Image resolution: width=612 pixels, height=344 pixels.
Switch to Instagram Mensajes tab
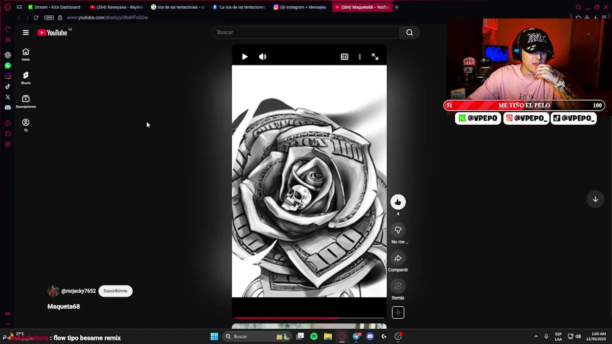click(x=300, y=7)
